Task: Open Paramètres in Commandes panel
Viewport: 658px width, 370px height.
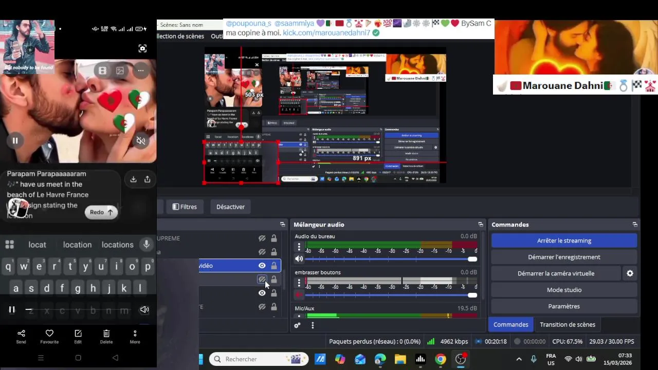Action: tap(564, 306)
